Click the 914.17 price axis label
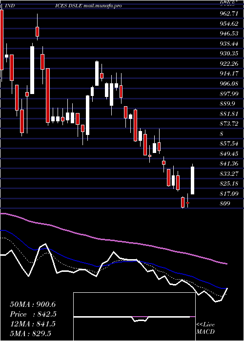This screenshot has height=341, width=244. (229, 74)
